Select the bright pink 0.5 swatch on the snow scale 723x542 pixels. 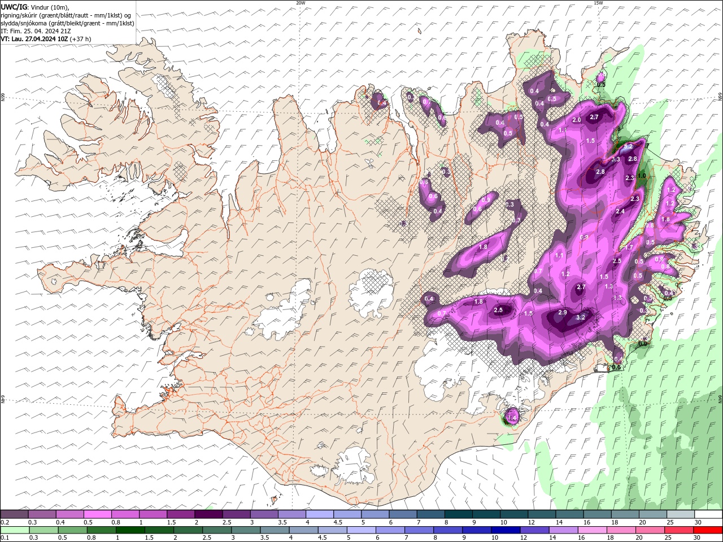point(98,514)
